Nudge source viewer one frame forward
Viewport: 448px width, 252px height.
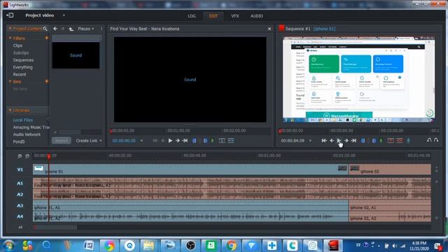177,141
